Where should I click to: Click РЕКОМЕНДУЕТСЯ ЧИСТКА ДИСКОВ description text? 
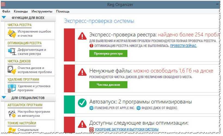tap(141, 77)
